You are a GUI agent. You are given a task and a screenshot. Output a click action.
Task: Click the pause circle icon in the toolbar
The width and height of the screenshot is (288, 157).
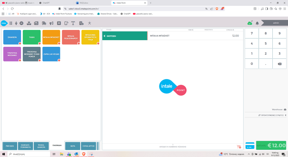(21, 23)
